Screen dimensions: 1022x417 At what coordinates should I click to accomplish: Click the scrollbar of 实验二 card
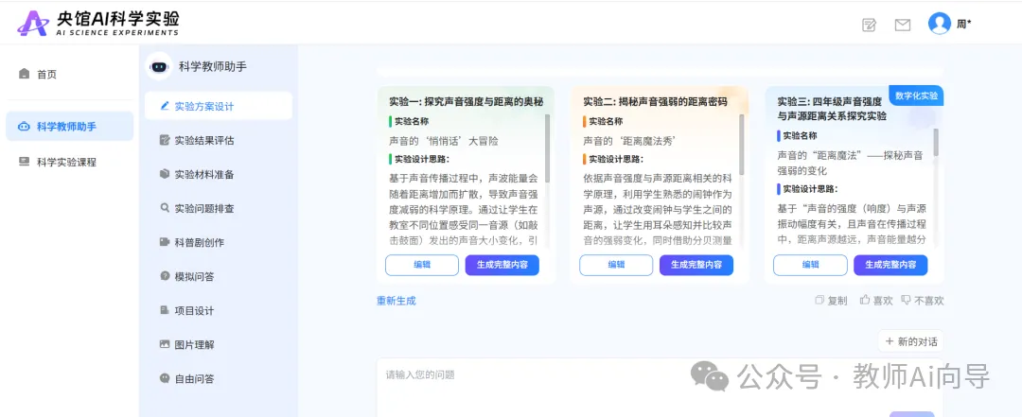743,145
